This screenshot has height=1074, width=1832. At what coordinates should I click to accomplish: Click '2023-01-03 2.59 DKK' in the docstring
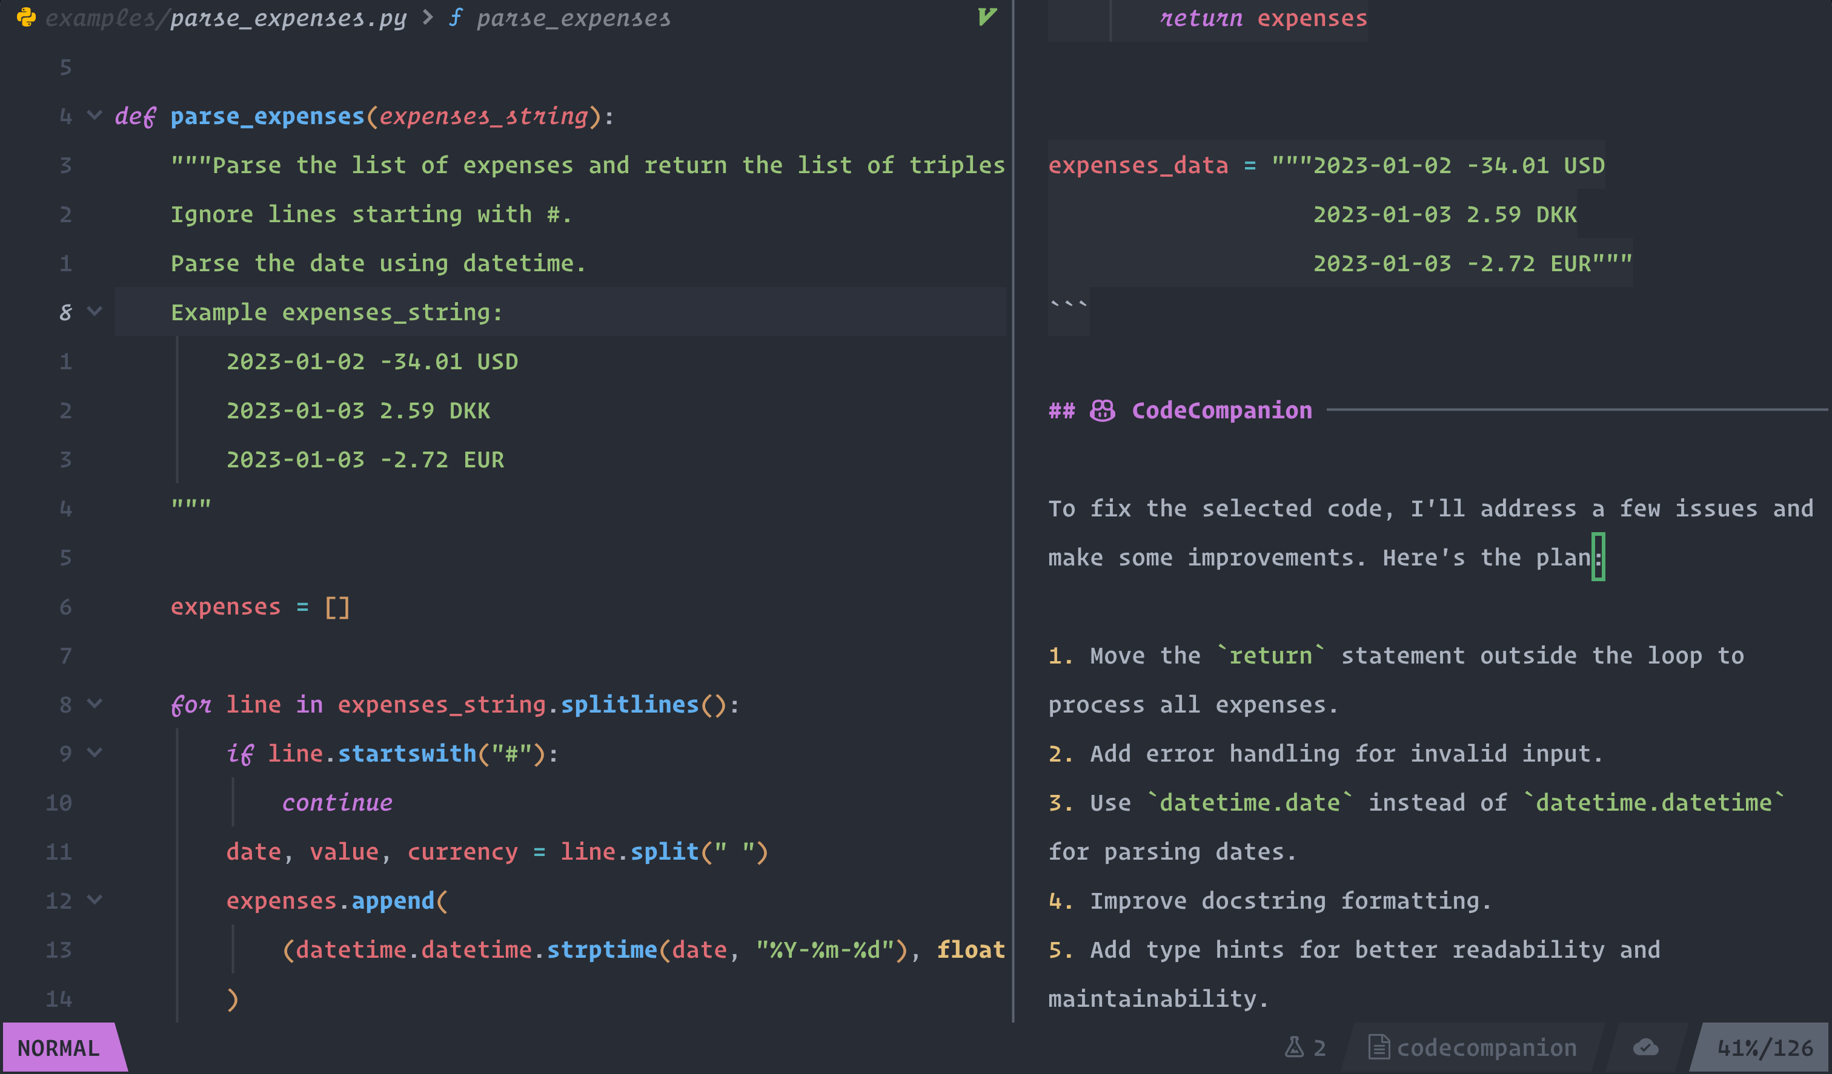click(357, 410)
